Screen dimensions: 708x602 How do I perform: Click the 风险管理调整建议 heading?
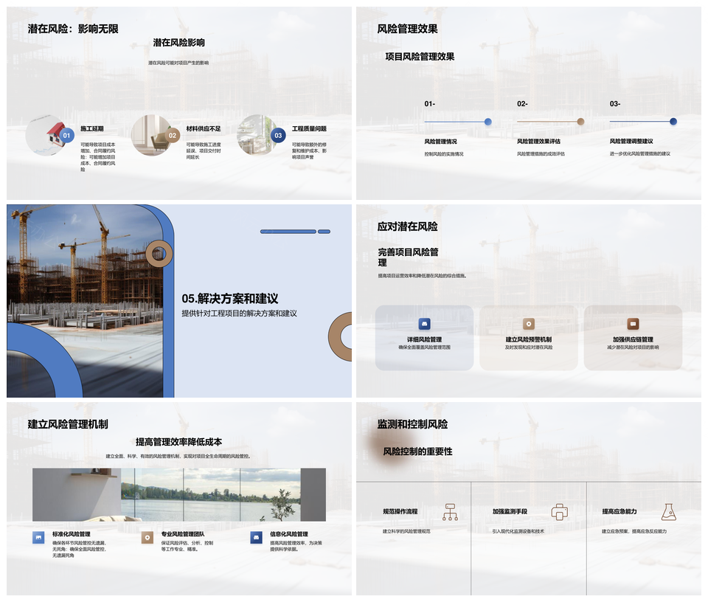coord(631,141)
